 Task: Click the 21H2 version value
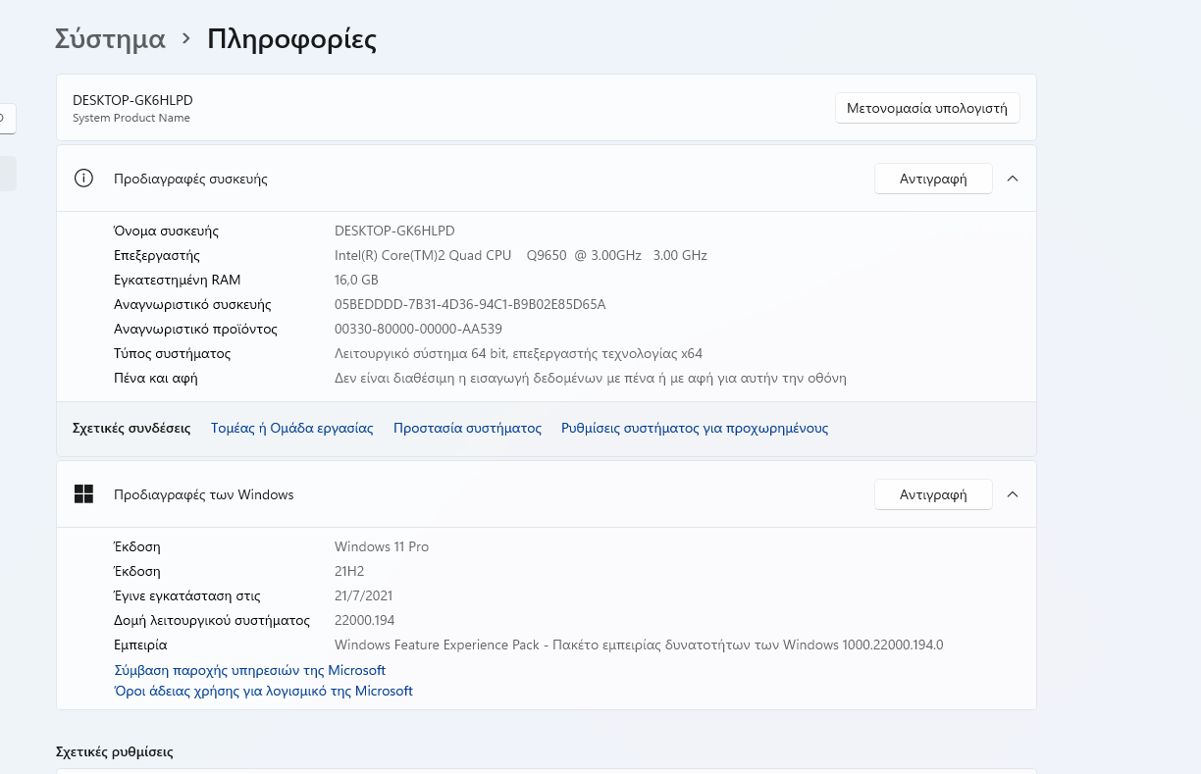click(349, 571)
